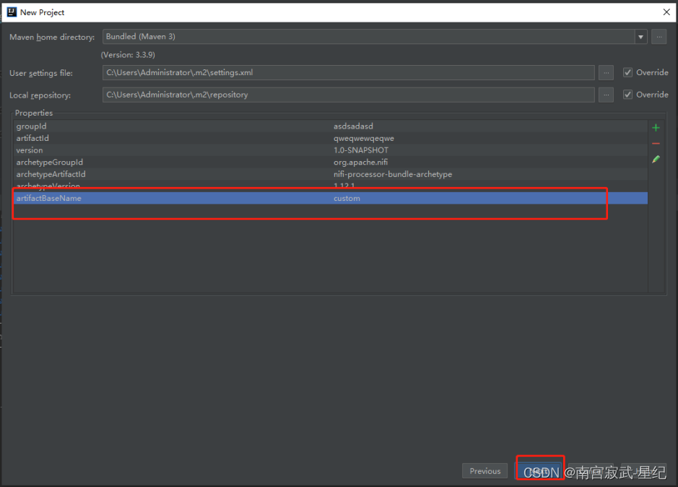Select the artifactId property row
678x487 pixels.
(331, 138)
